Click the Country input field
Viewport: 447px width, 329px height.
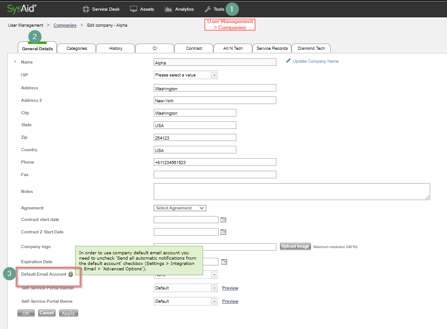195,150
